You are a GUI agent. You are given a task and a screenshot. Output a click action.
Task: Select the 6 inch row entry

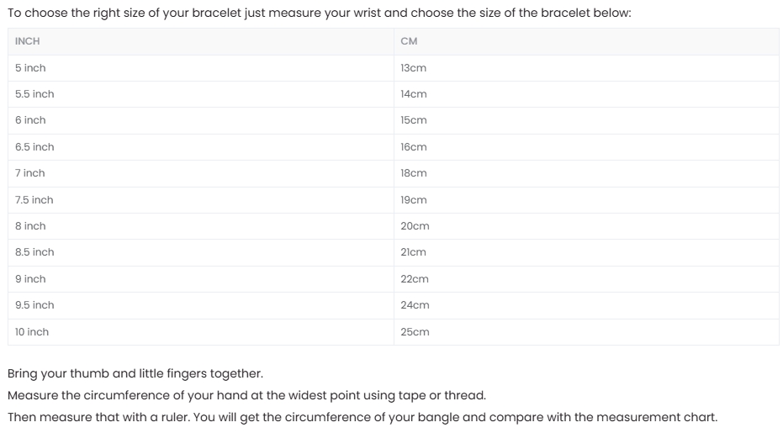[201, 120]
